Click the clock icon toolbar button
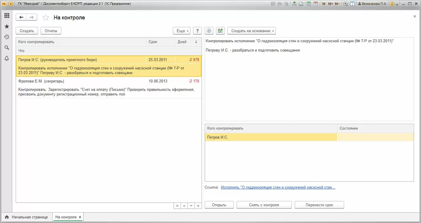The image size is (421, 223). pyautogui.click(x=209, y=31)
